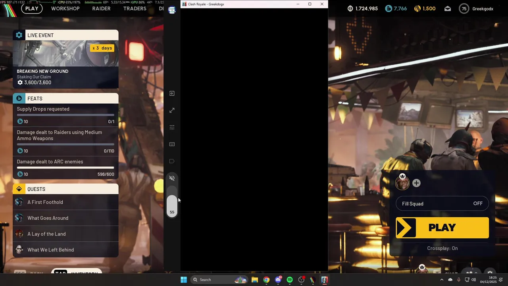Screen dimensions: 508x286
Task: Click the gold coins icon beside 1,500
Action: (x=417, y=8)
